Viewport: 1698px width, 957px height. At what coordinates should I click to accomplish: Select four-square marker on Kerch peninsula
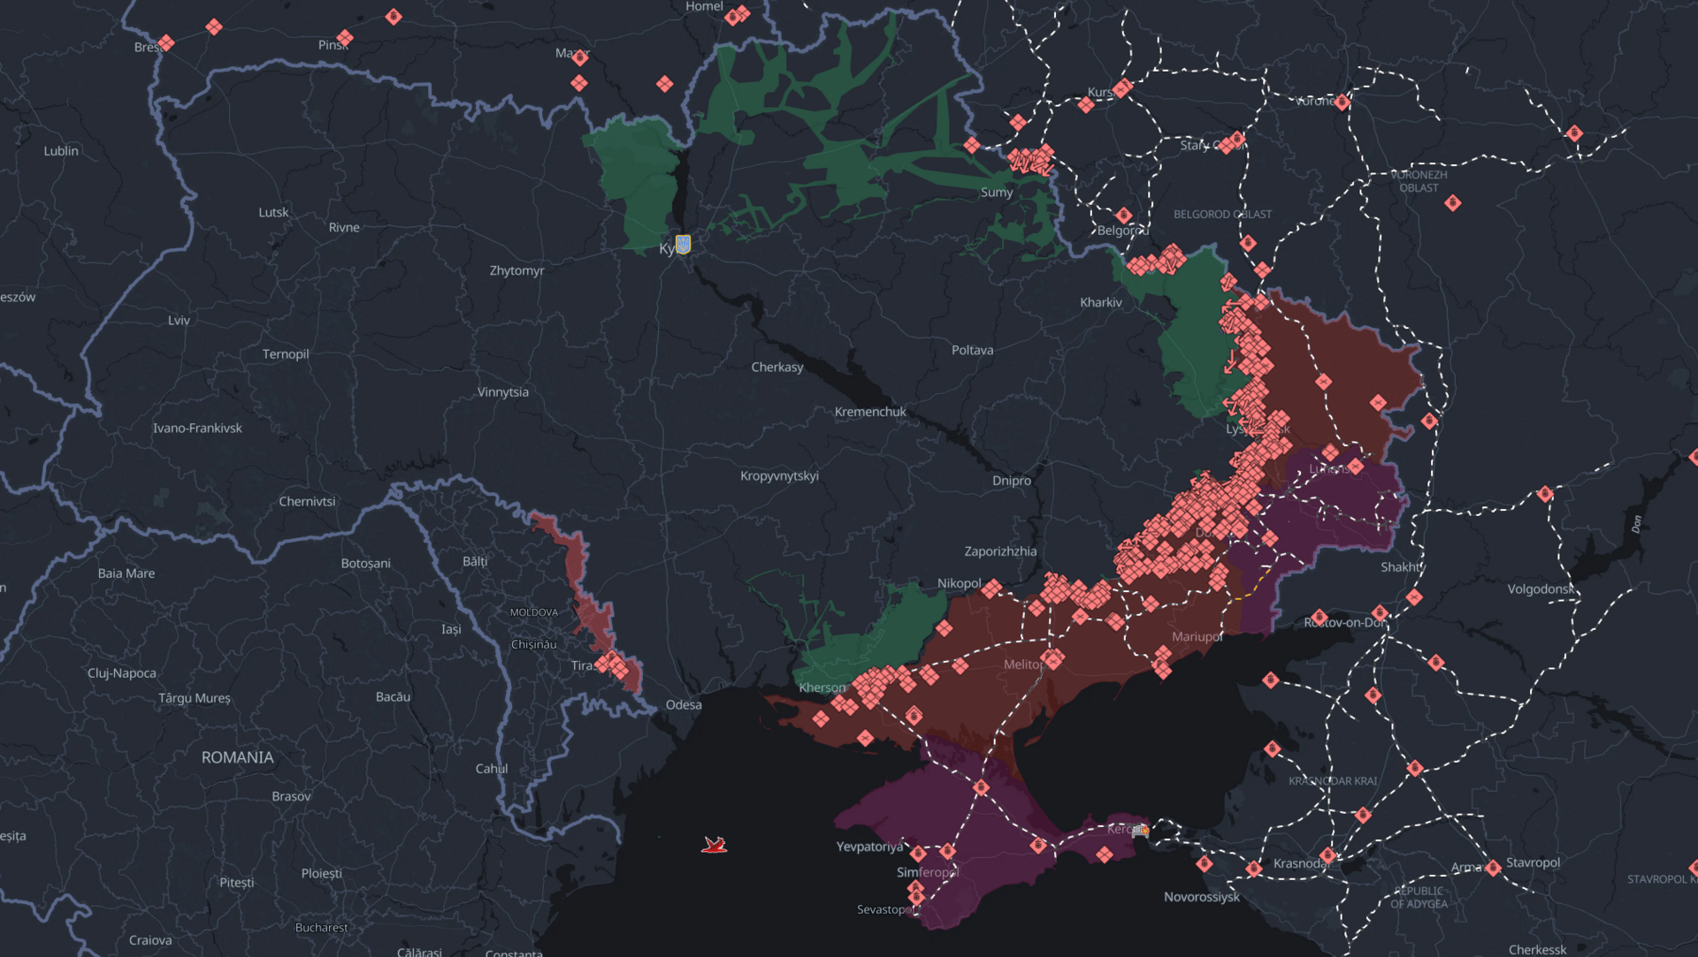[1104, 854]
